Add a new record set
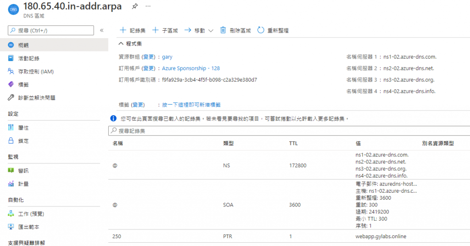 [133, 30]
